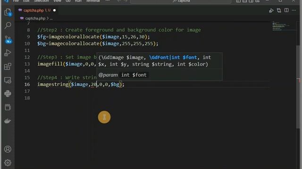The height and width of the screenshot is (169, 302).
Task: Click imagefill function name on line 13
Action: 50,64
